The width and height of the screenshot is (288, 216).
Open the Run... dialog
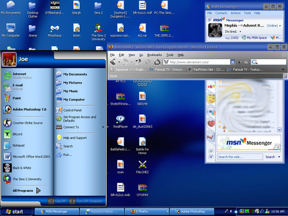click(x=64, y=155)
